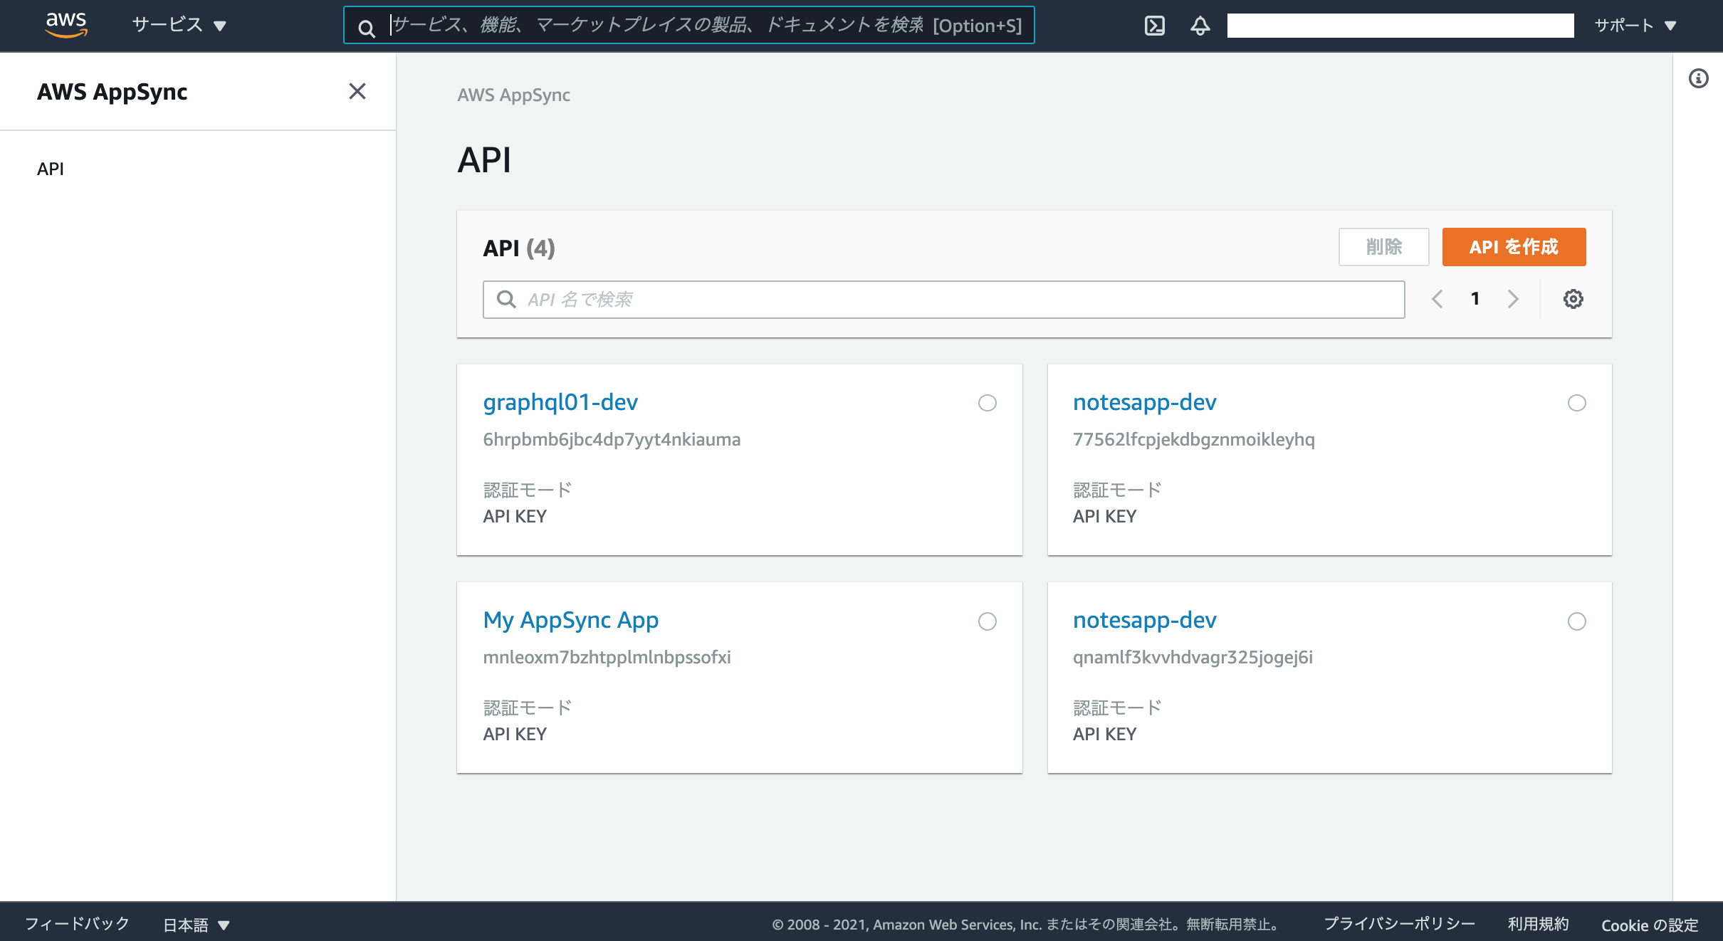1723x941 pixels.
Task: Open the CloudShell terminal icon
Action: (1154, 26)
